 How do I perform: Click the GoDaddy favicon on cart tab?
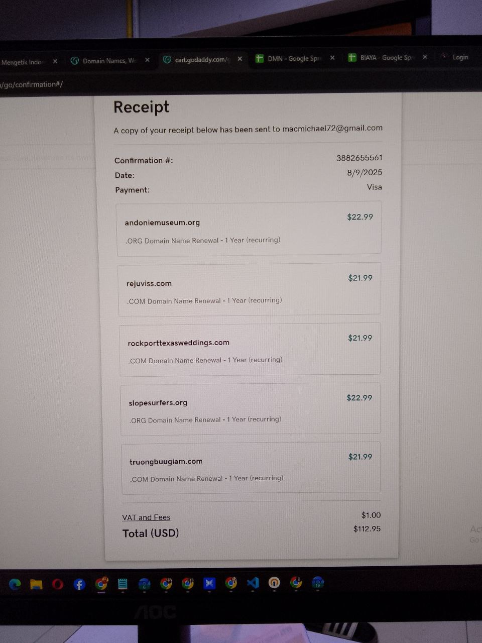coord(167,60)
